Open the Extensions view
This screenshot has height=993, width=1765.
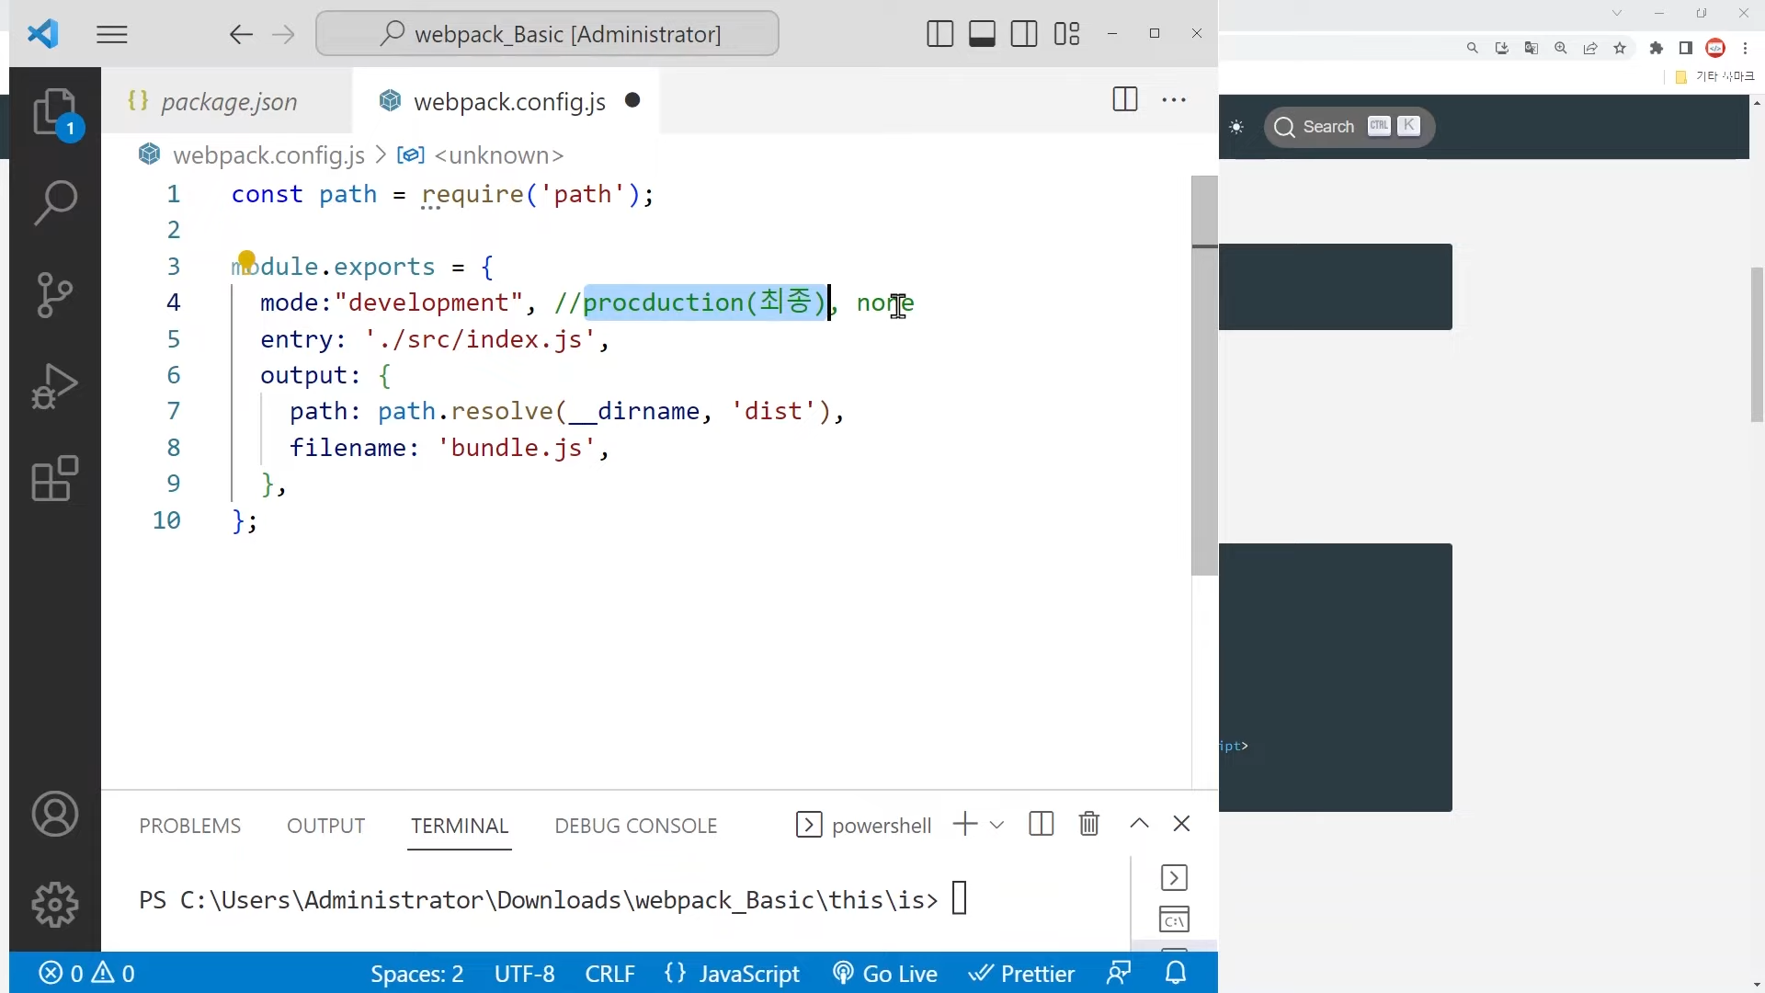pos(54,478)
